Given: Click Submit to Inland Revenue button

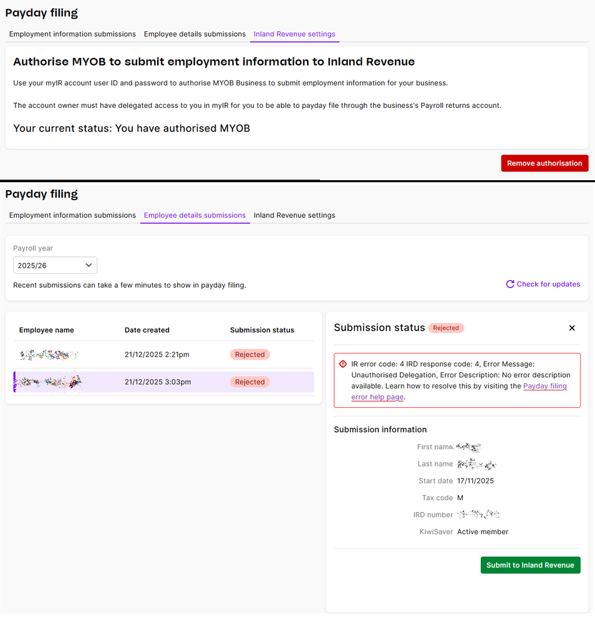Looking at the screenshot, I should (x=530, y=565).
